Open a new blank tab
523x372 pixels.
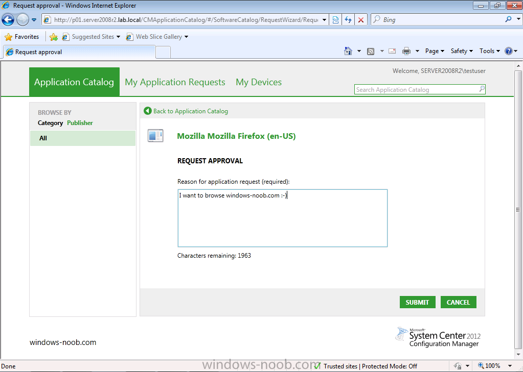point(163,52)
